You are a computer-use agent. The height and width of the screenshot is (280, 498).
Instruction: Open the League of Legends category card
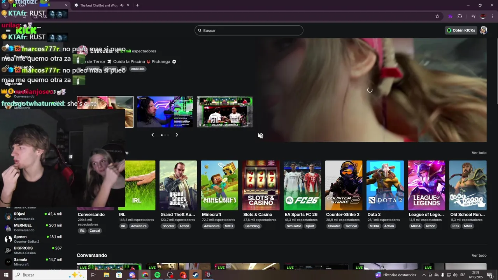426,185
